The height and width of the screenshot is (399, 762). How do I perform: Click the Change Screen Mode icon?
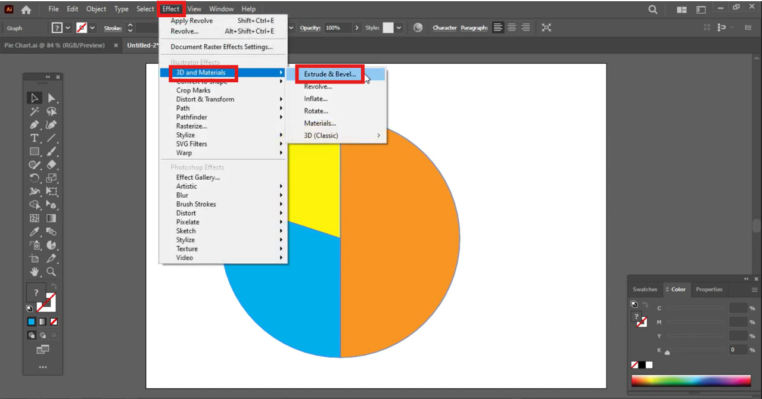point(43,350)
